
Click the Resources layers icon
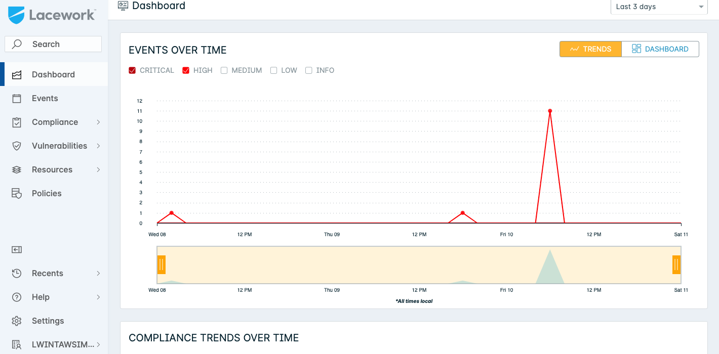pos(17,170)
